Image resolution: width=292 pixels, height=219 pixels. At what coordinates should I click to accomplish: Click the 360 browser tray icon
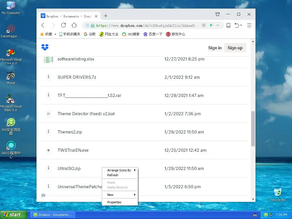click(x=266, y=215)
